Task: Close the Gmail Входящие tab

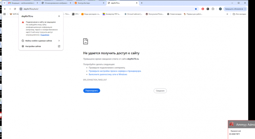Action: pos(37,3)
